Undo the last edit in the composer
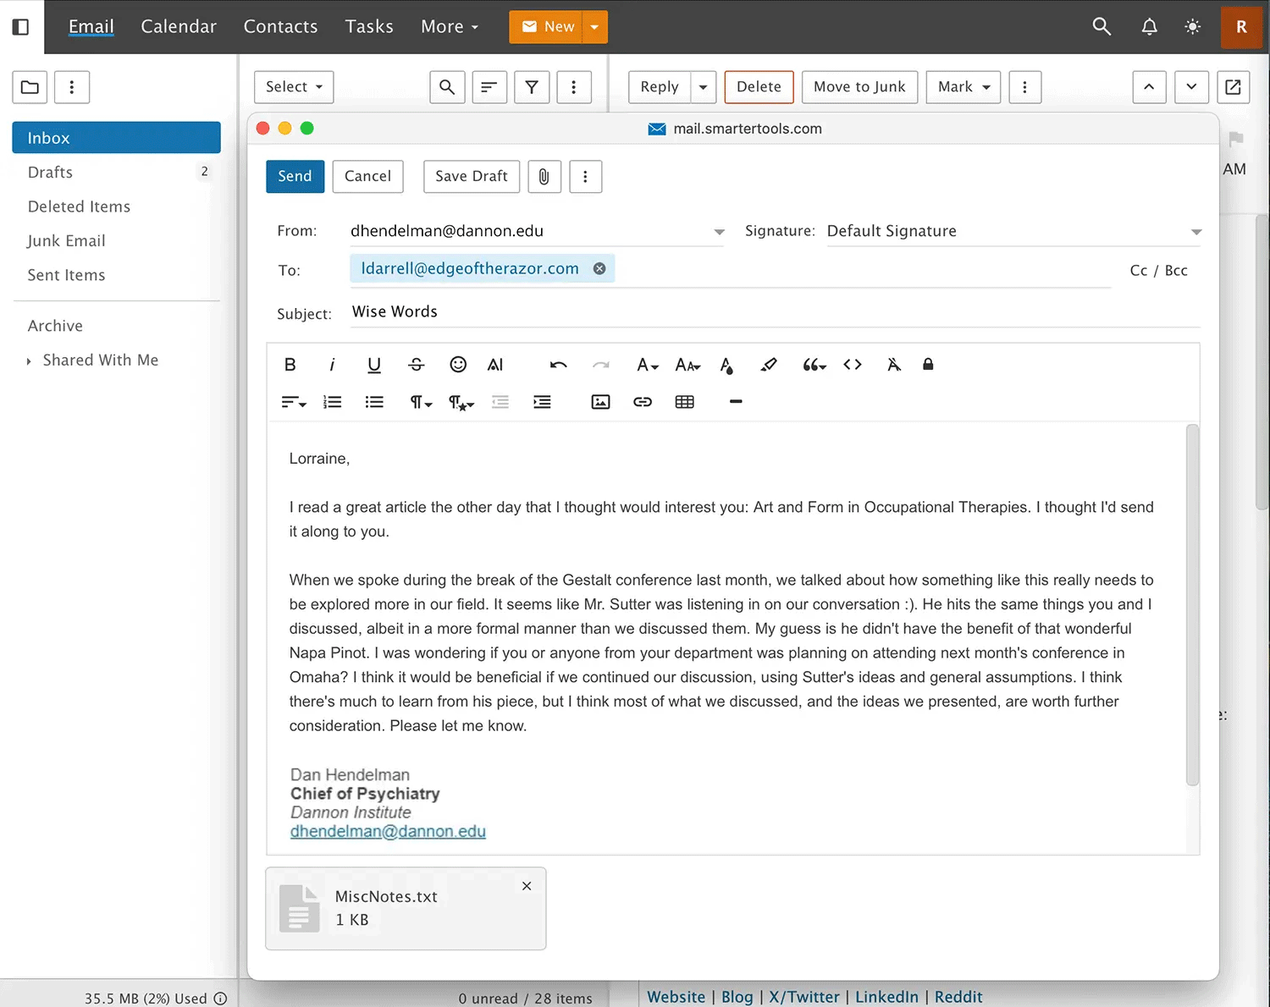1270x1007 pixels. (558, 364)
